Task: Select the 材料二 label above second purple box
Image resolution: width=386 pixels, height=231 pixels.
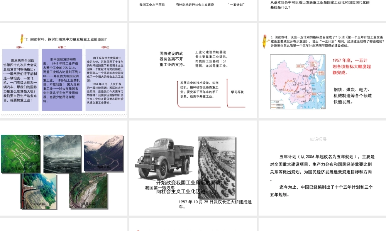Action: click(x=62, y=47)
